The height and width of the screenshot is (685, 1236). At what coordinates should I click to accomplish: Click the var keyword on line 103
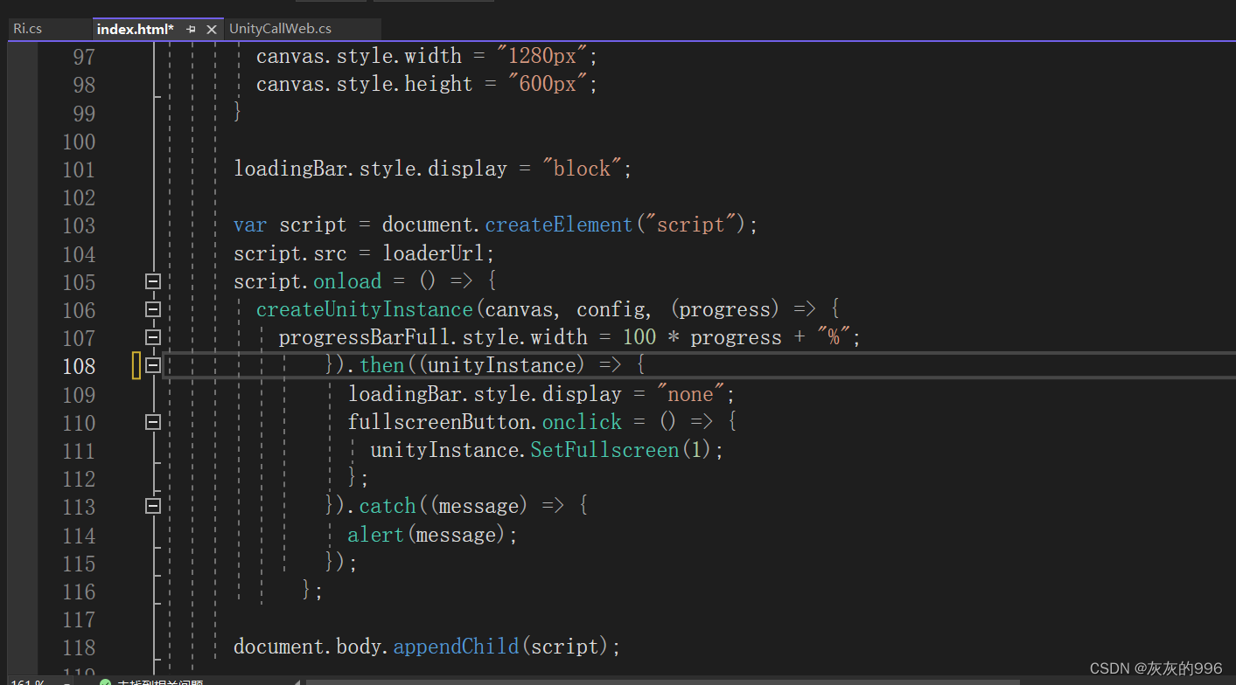[x=250, y=225]
